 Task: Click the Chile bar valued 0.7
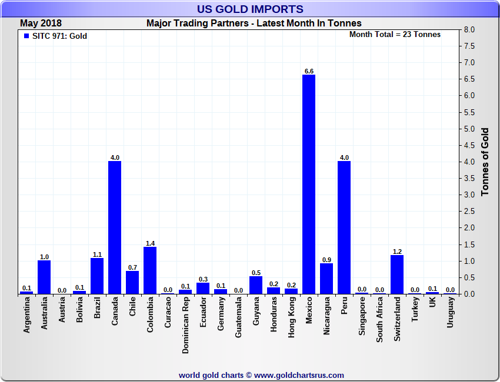132,282
